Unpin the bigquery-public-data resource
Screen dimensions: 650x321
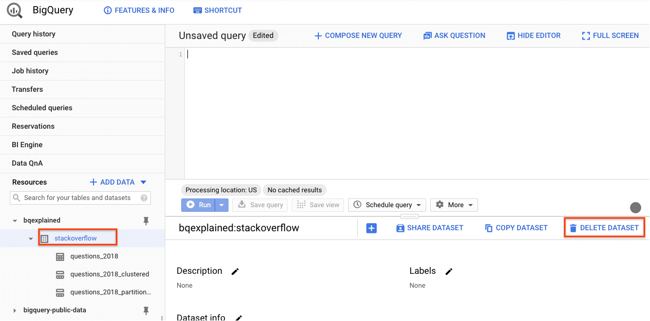tap(146, 310)
